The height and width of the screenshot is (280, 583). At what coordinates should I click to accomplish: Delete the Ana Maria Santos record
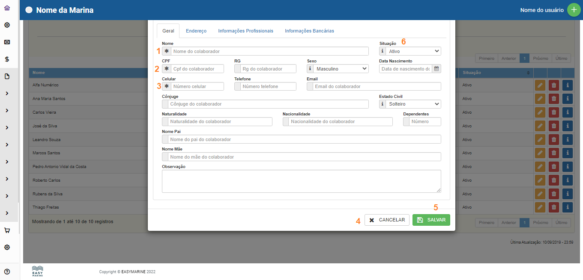pos(554,99)
